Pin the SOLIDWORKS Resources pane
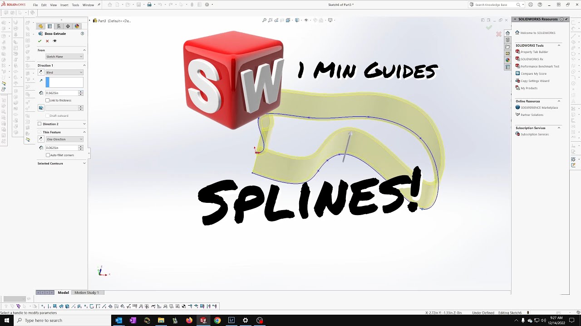The height and width of the screenshot is (326, 581). [566, 19]
